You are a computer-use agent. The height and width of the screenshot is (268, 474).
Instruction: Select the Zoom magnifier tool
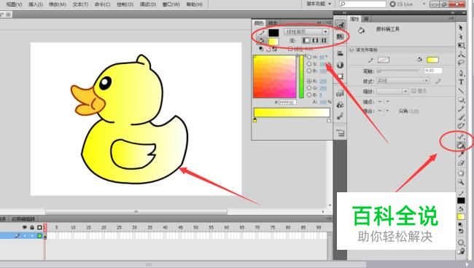point(461,182)
